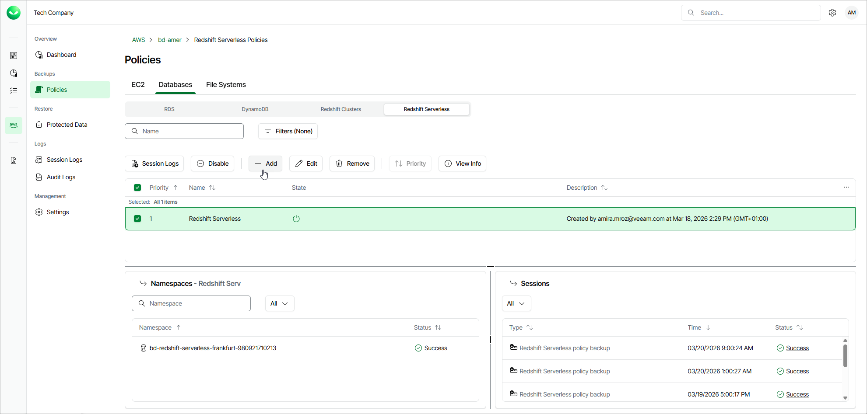Image resolution: width=867 pixels, height=414 pixels.
Task: Switch to the File Systems tab
Action: 226,85
